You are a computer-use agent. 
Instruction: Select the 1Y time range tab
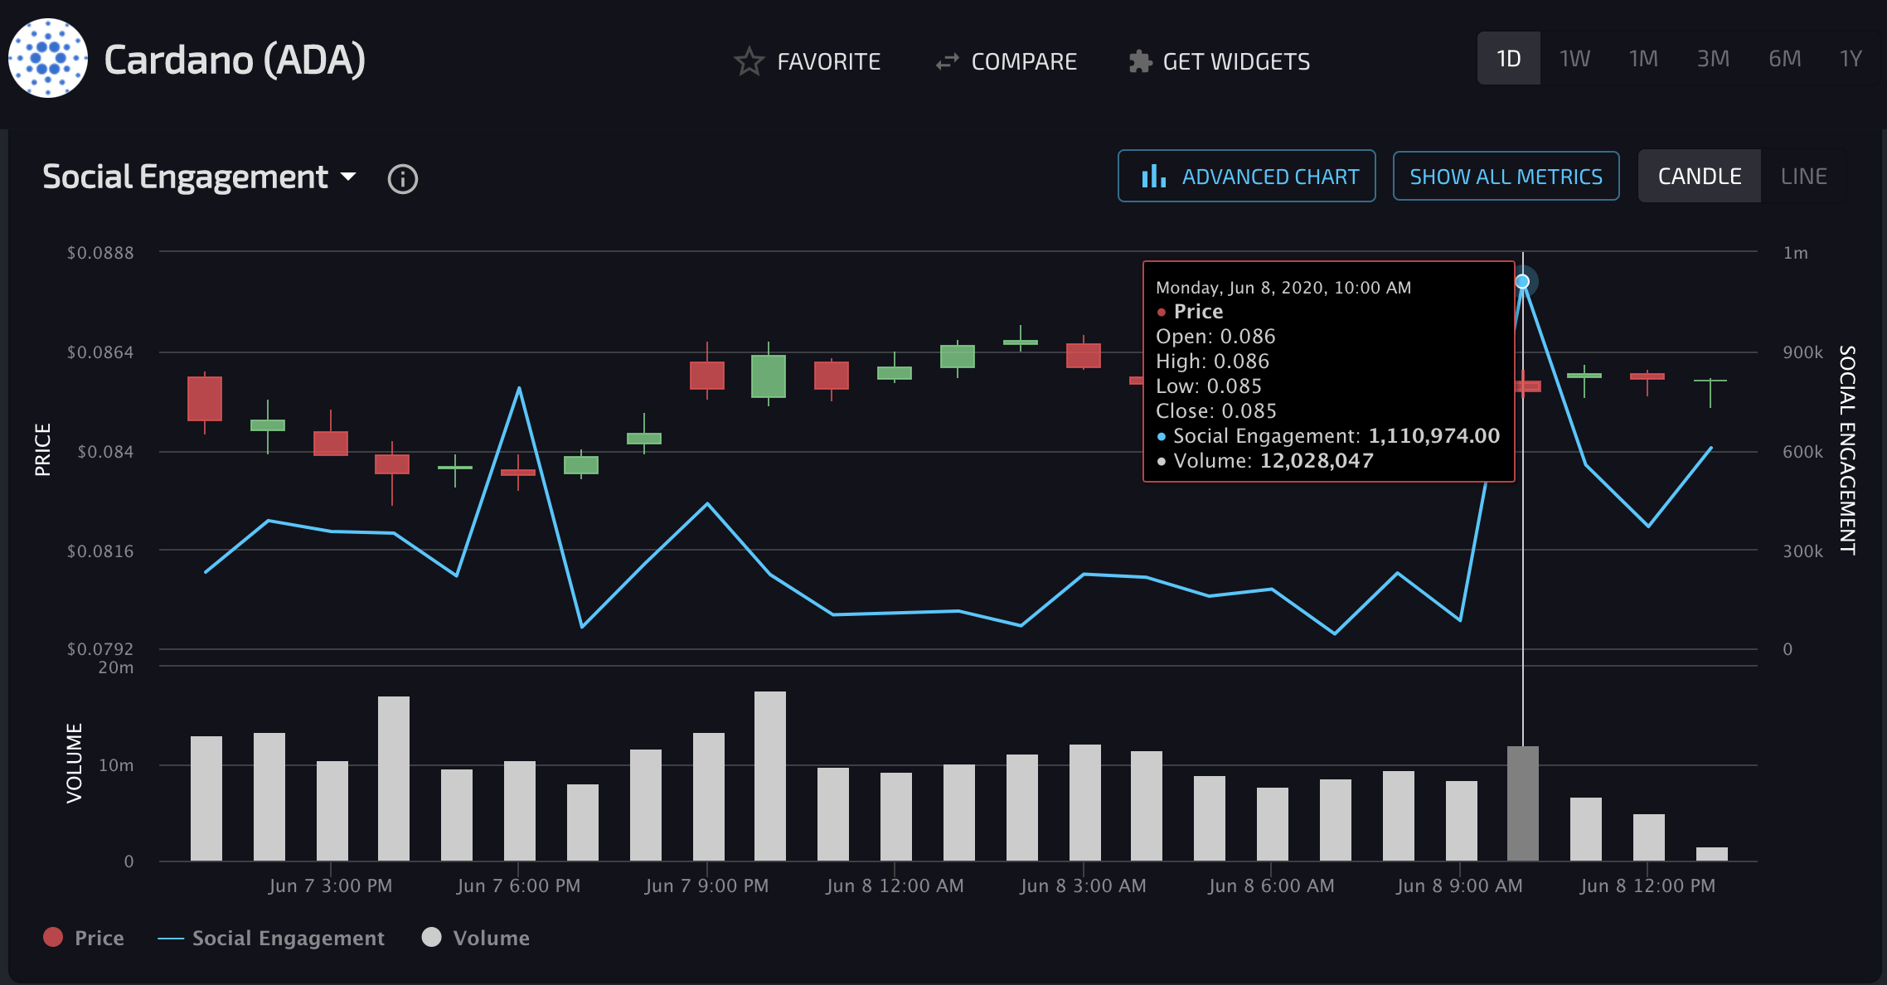point(1851,59)
